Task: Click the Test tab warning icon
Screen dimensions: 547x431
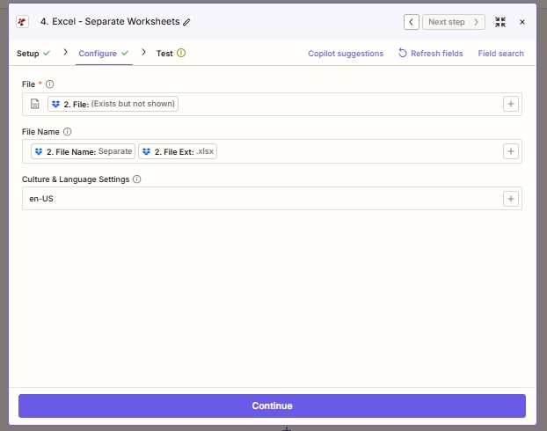Action: (181, 53)
